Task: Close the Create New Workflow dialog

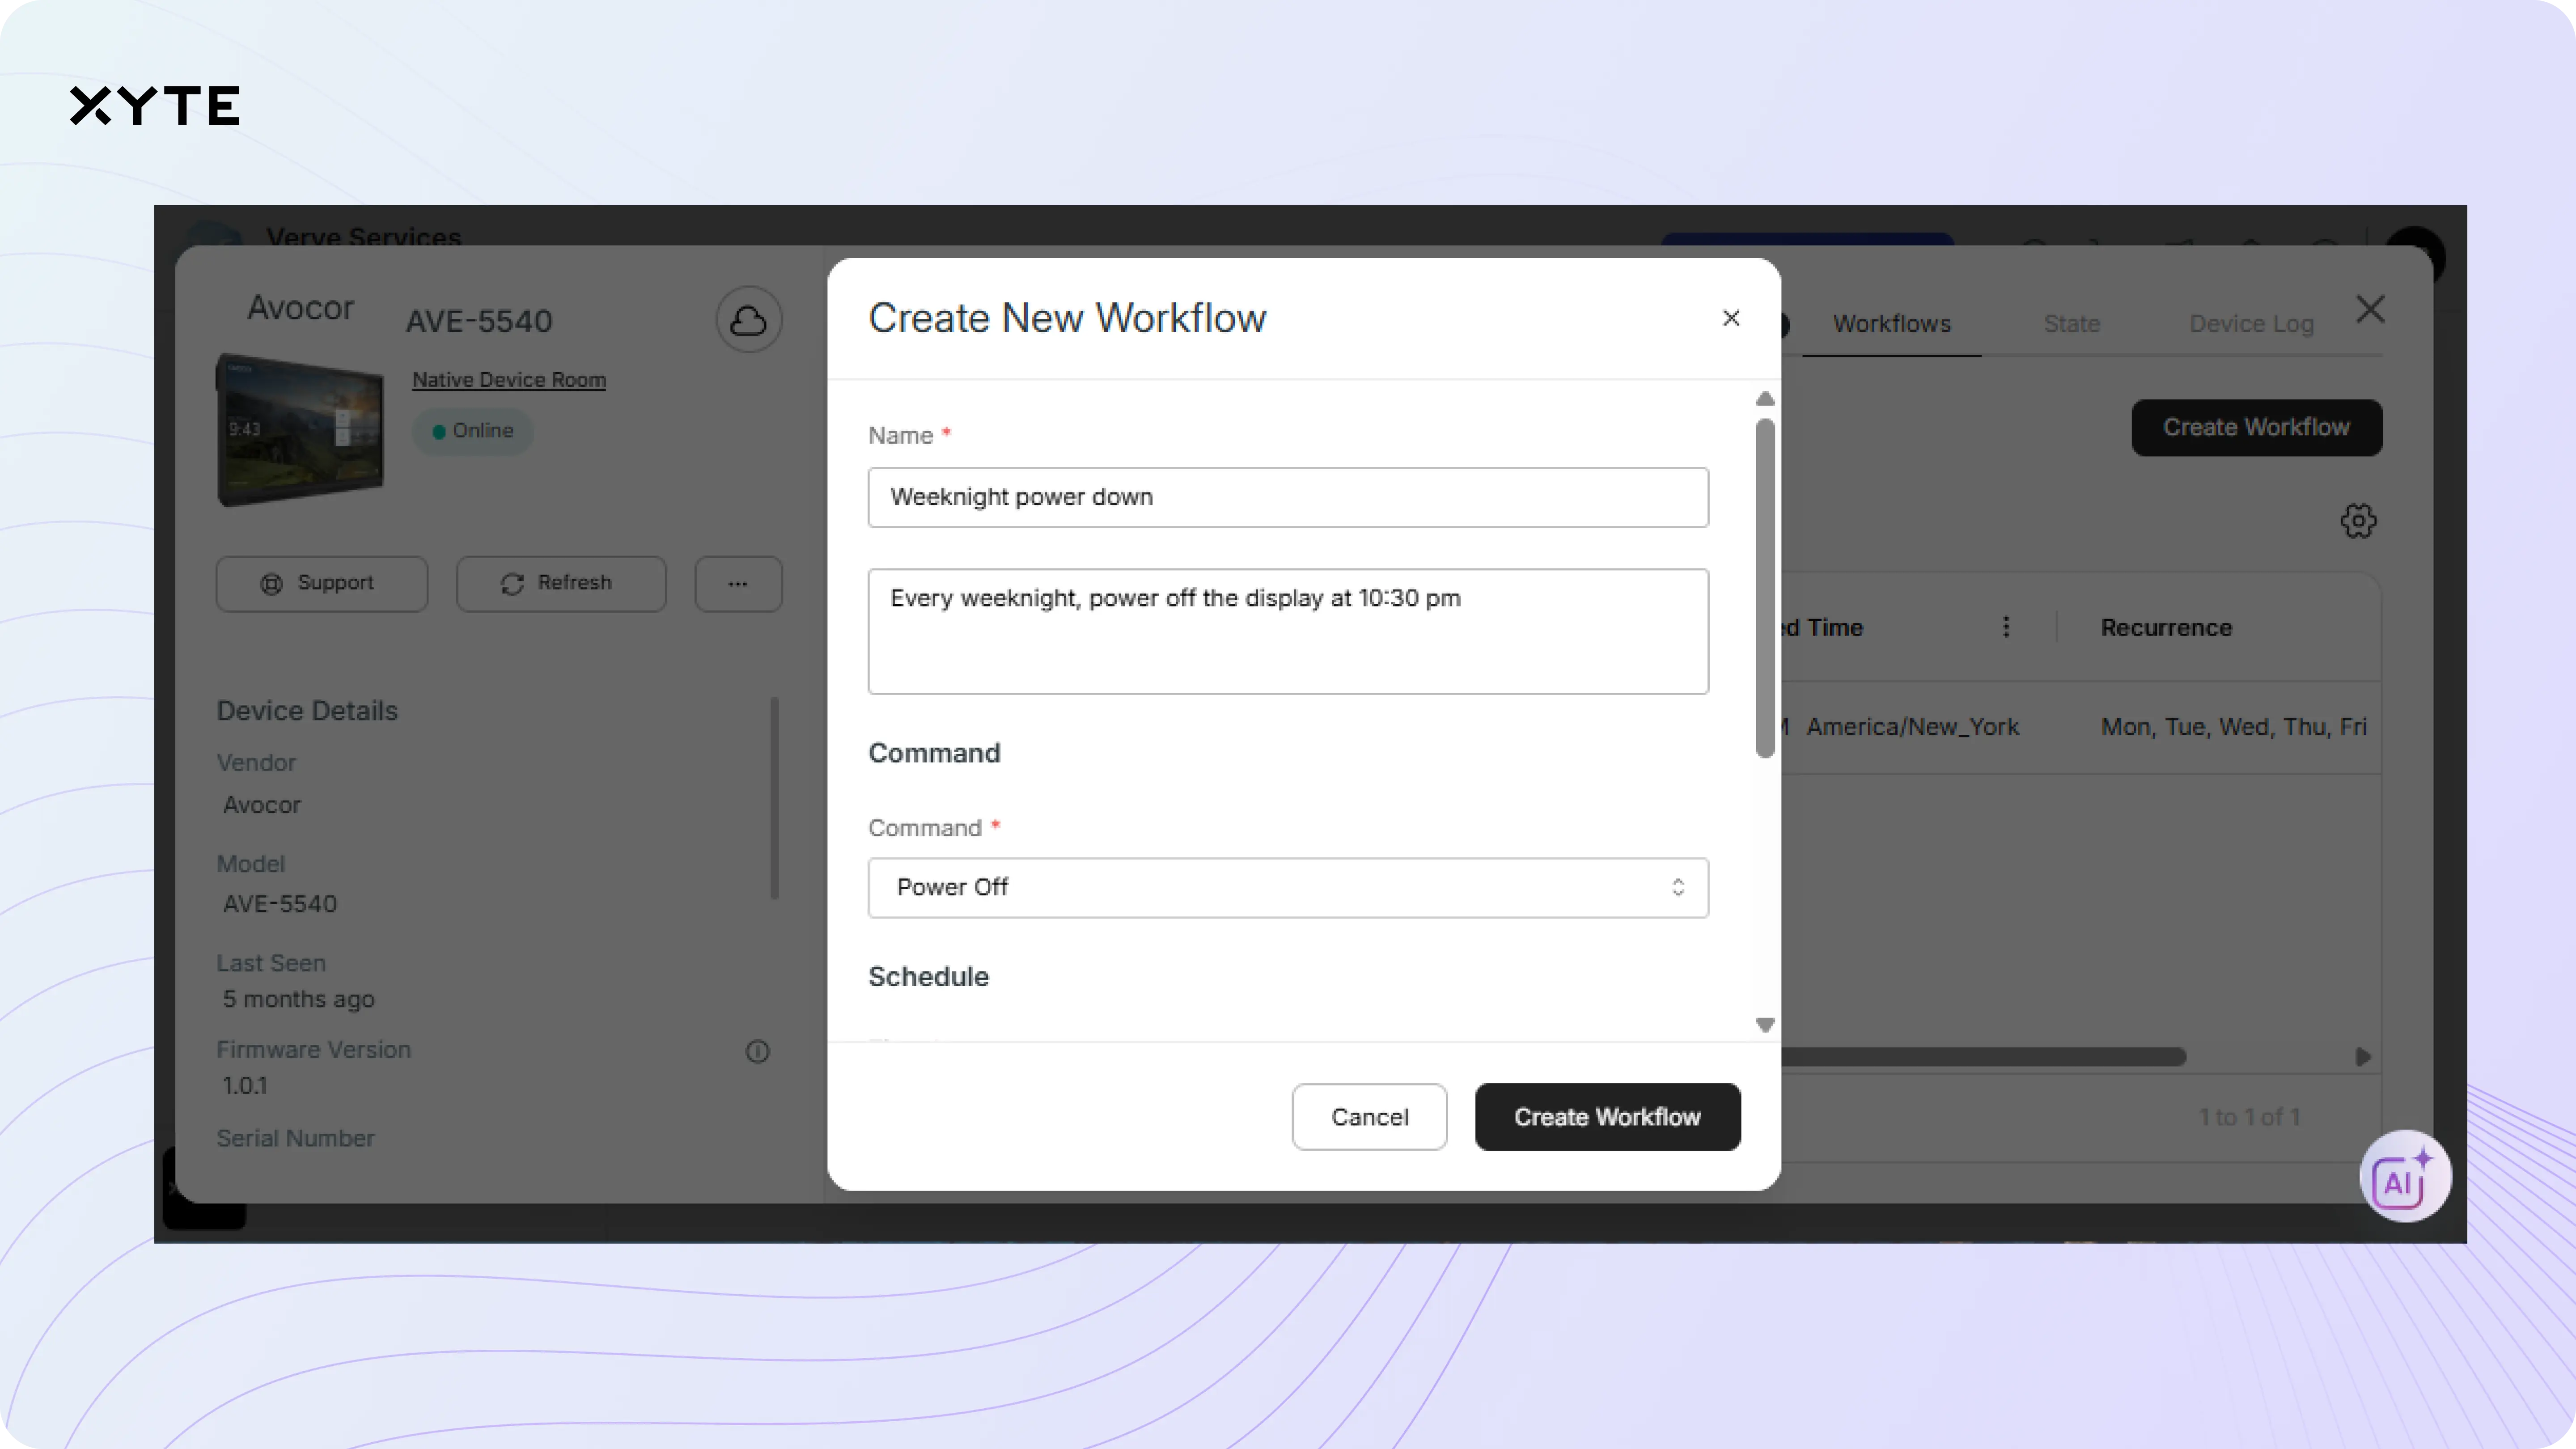Action: (x=1731, y=318)
